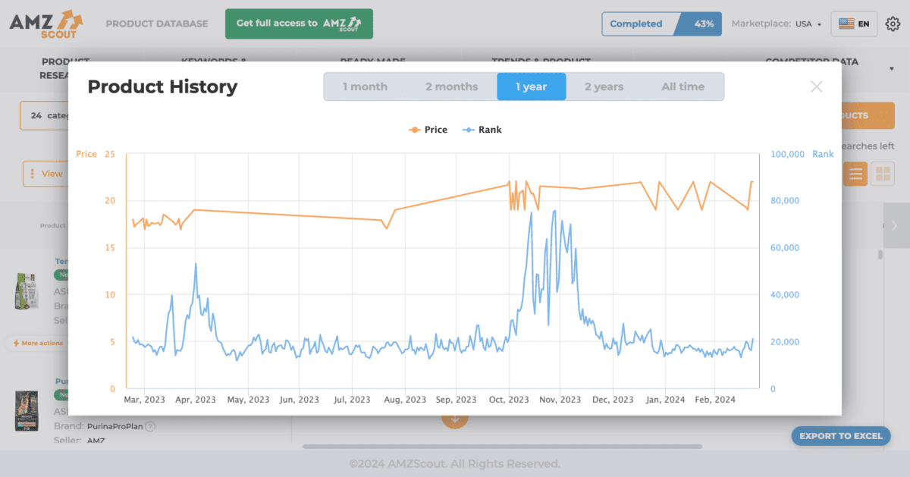Click the right side panel arrow
The image size is (910, 477).
(896, 225)
